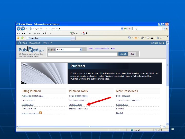185x139 pixels.
Task: Open the Full Text Articles link
Action: point(28,100)
